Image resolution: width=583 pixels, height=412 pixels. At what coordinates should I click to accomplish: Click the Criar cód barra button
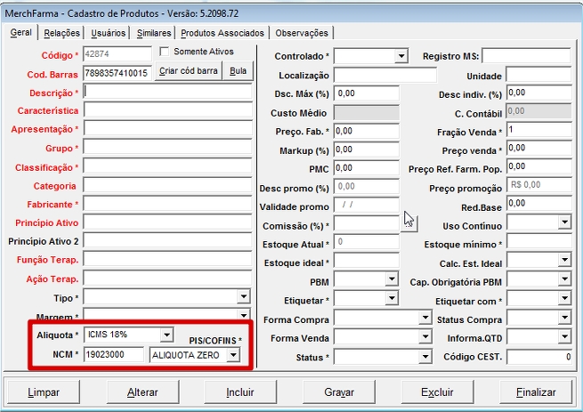188,72
